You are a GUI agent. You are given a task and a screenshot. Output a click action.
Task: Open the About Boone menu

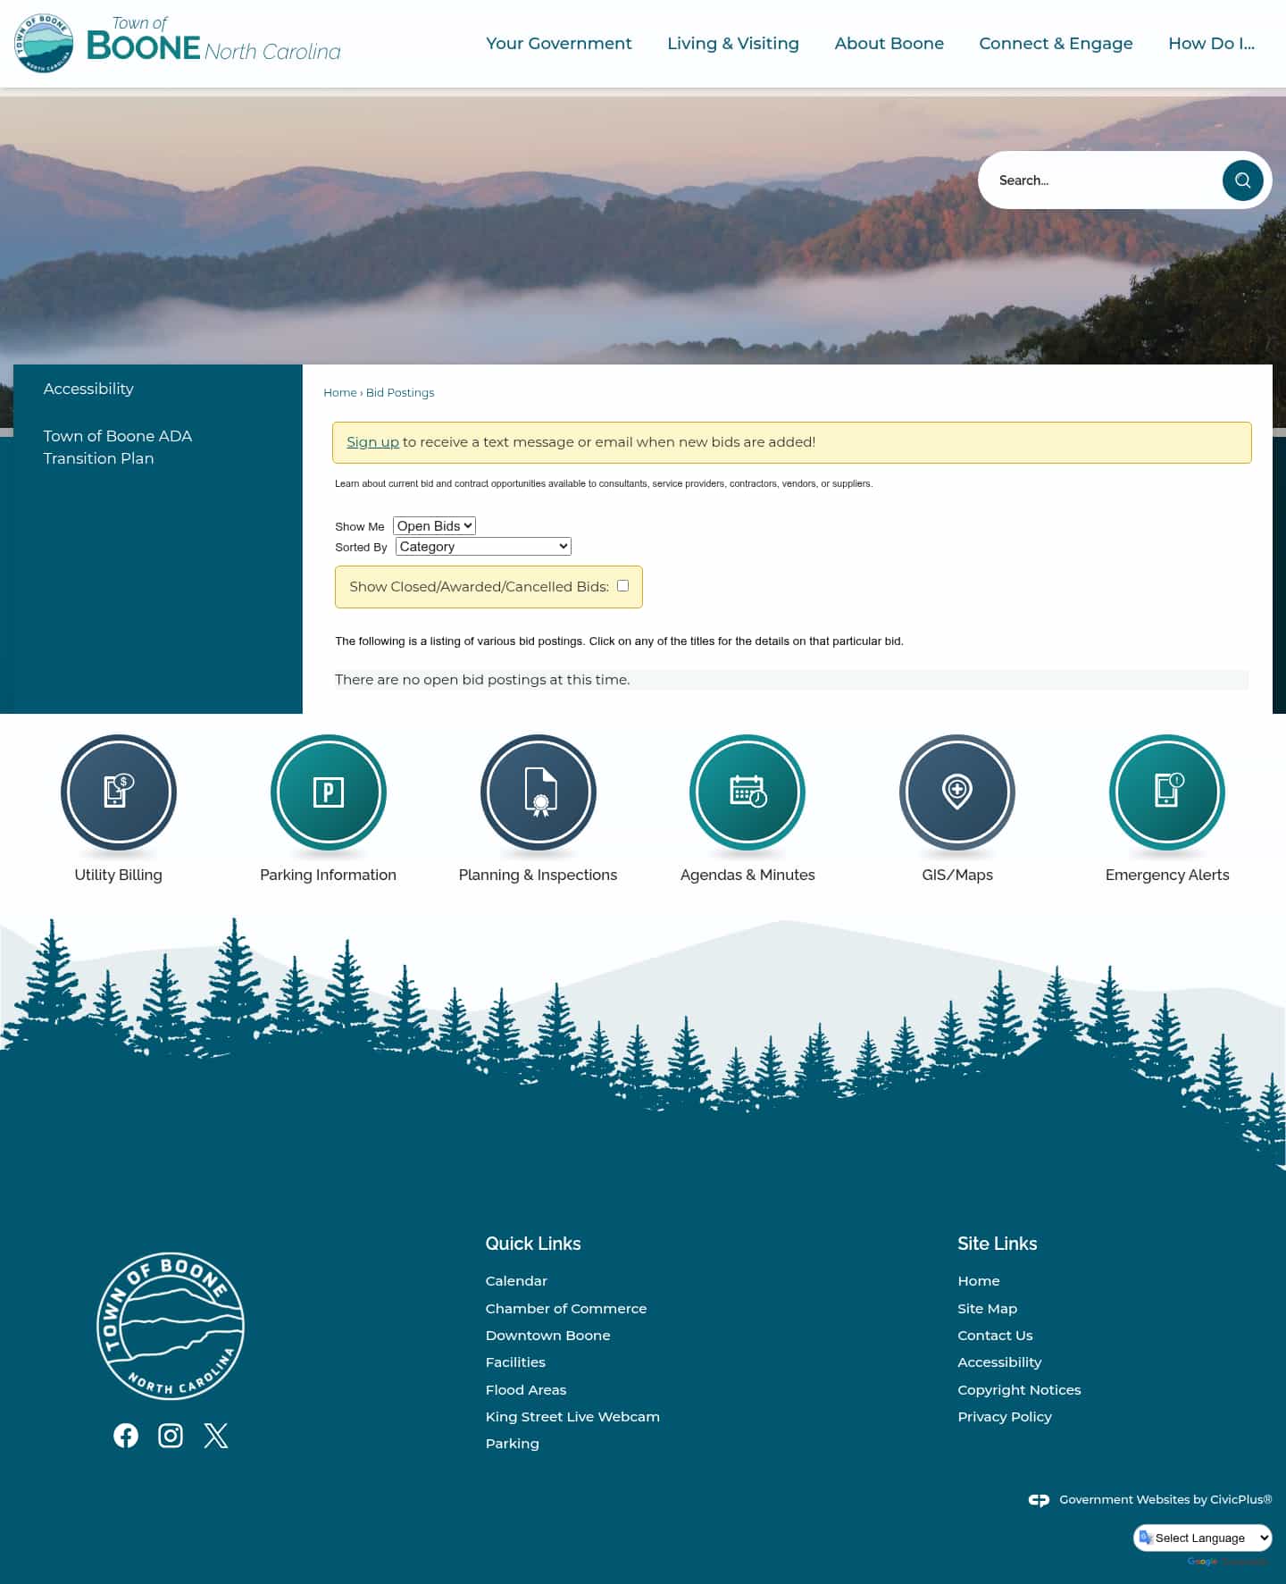point(889,43)
